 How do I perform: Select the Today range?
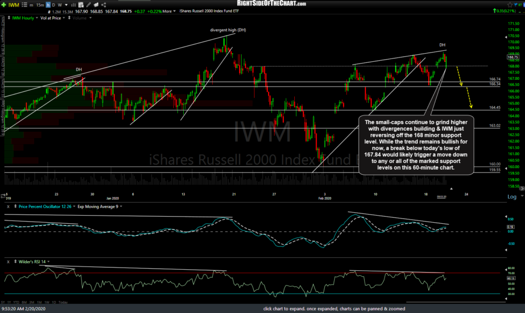coord(63,302)
